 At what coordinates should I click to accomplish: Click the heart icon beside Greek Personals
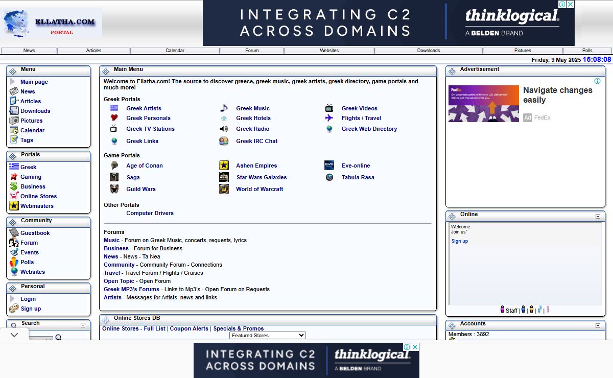pyautogui.click(x=114, y=118)
